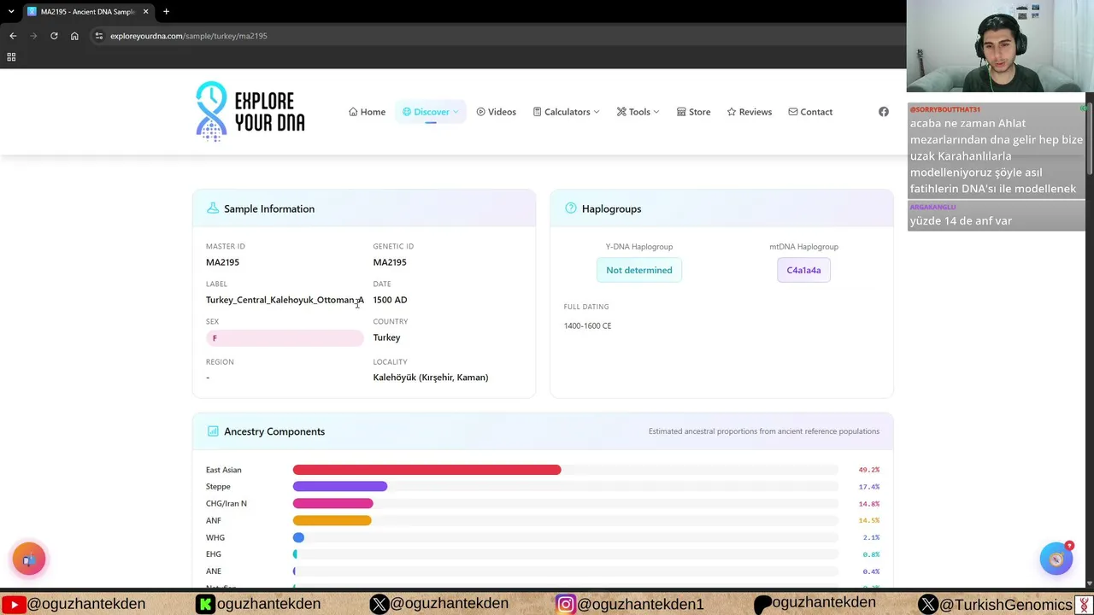Select the 17.4% Steppe value

click(x=869, y=487)
